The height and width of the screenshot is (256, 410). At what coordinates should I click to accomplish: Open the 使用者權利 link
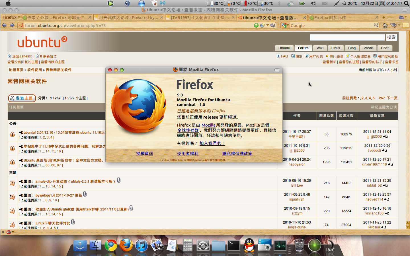(x=188, y=154)
